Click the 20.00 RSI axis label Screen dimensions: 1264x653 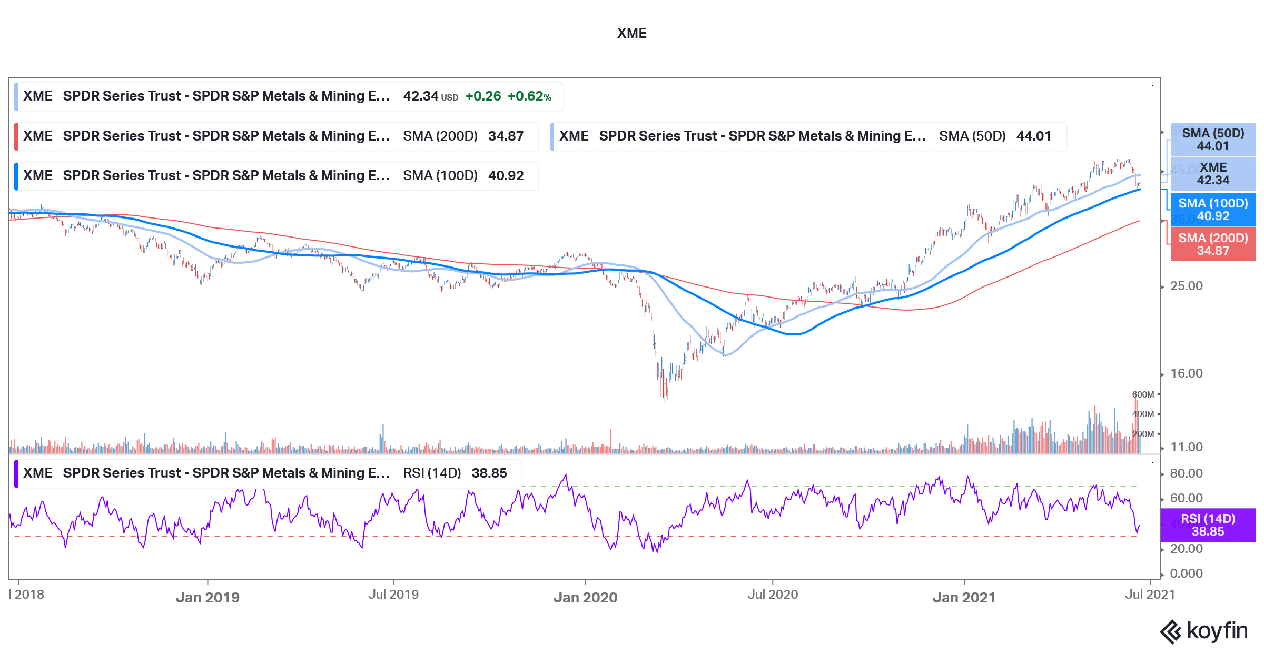click(1186, 549)
